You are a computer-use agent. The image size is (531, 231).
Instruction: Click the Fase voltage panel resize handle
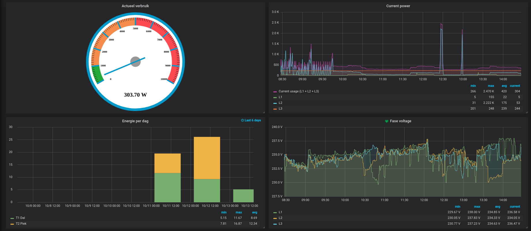tap(527, 228)
